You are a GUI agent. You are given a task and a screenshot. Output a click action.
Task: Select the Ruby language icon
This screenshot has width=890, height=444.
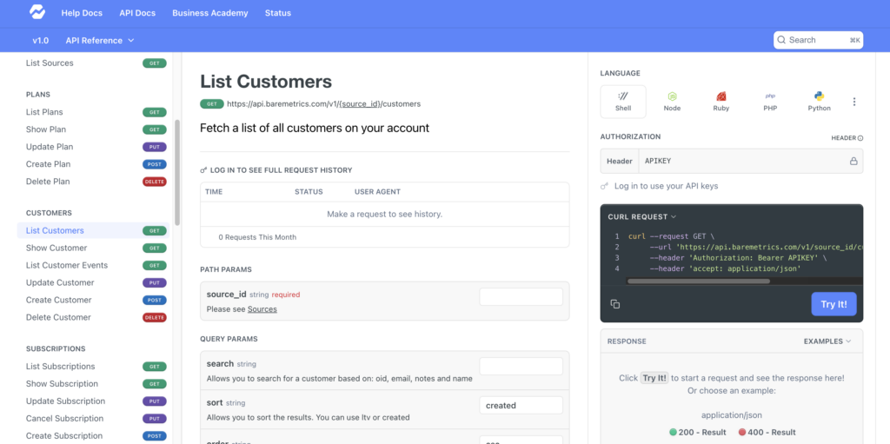coord(721,96)
